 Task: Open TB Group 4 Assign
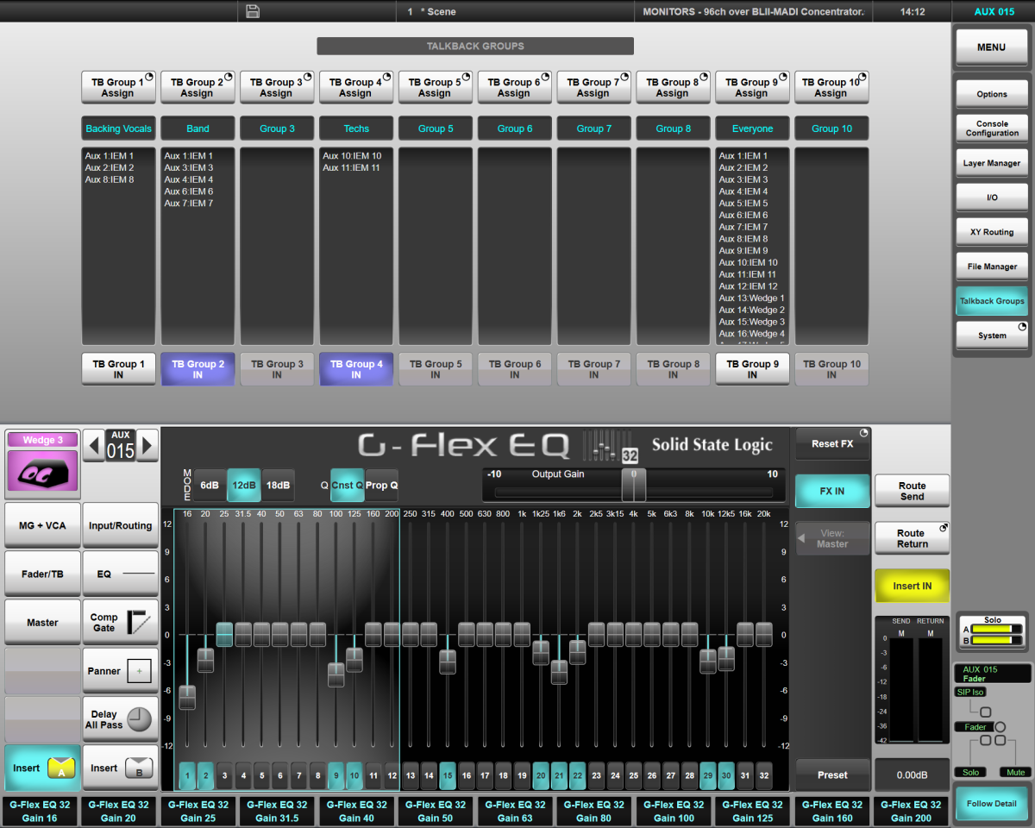356,87
